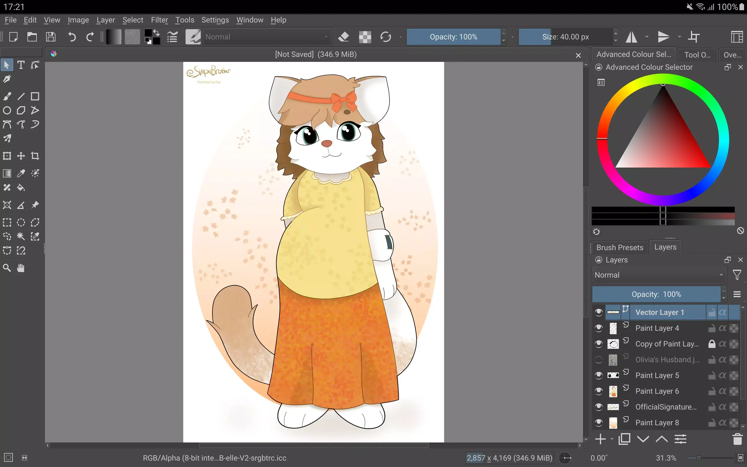Select the Fill tool
This screenshot has height=467, width=747.
point(21,187)
